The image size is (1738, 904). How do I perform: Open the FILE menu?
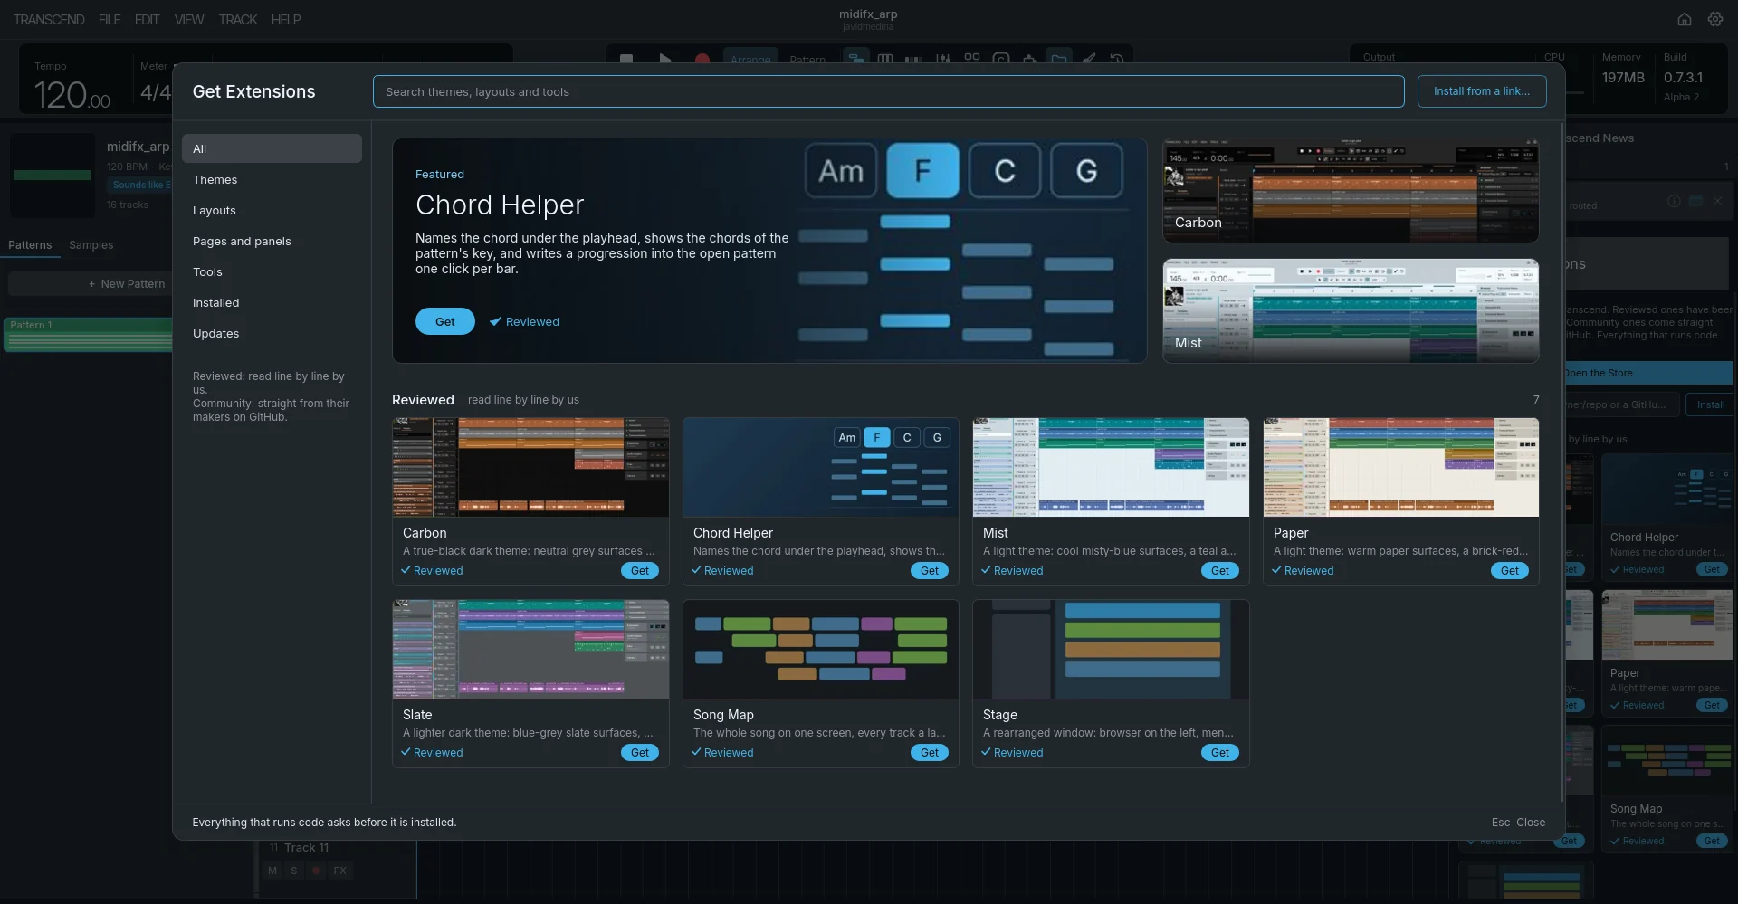coord(110,19)
